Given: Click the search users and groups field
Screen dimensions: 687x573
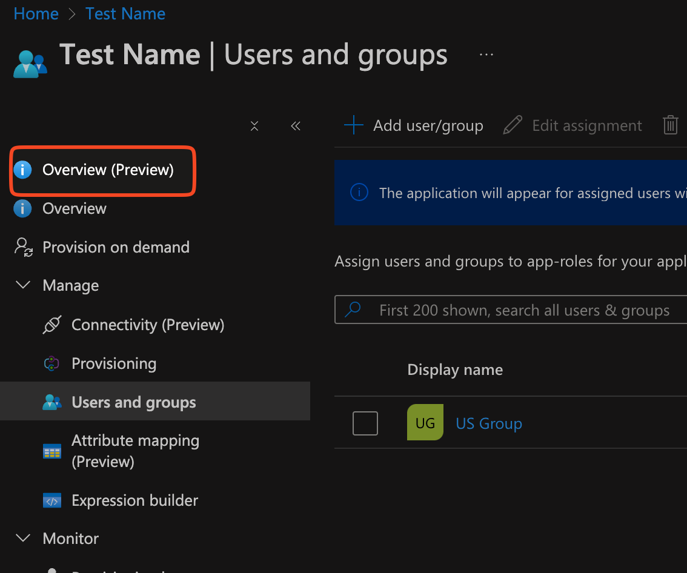Looking at the screenshot, I should click(521, 311).
